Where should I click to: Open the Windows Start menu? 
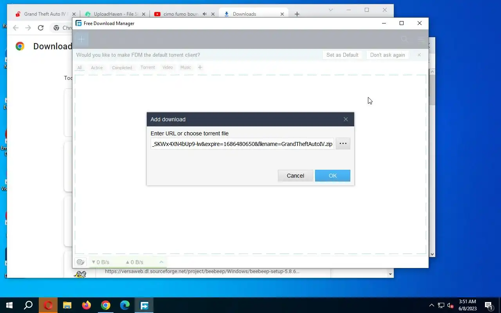tap(9, 305)
